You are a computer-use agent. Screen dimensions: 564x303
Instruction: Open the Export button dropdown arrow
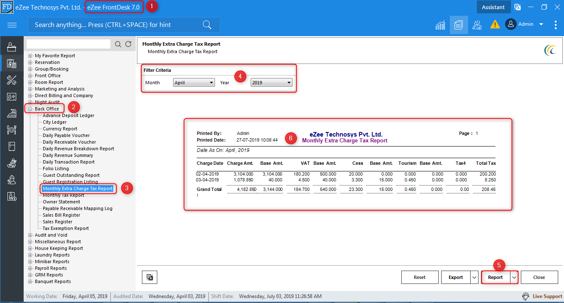[x=474, y=277]
